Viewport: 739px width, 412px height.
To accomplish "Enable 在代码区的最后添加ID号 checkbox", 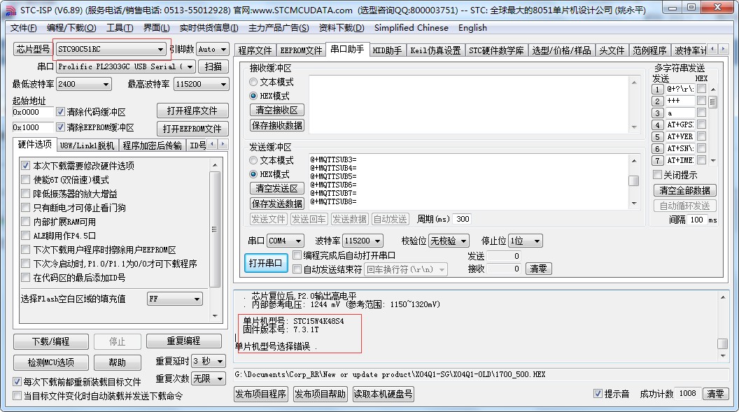I will click(26, 278).
